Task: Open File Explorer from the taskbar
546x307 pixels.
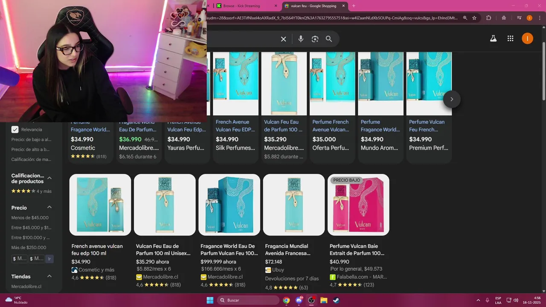Action: [324, 300]
